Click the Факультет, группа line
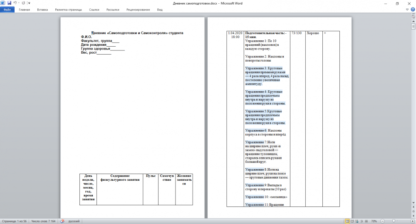 [x=100, y=41]
